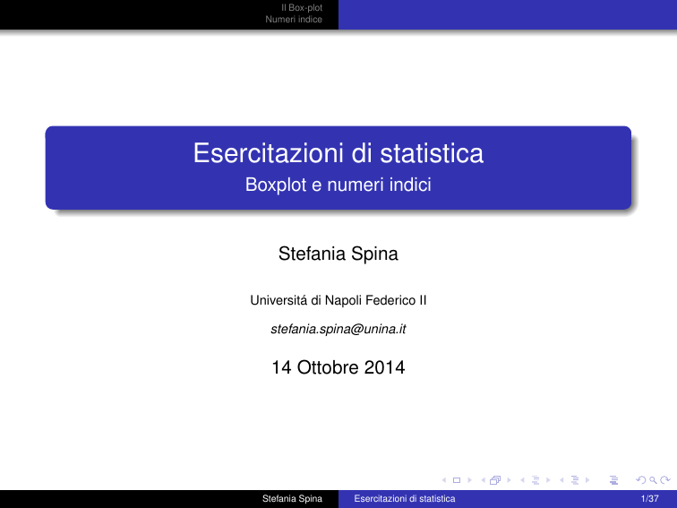The height and width of the screenshot is (508, 677).
Task: Click the author name 'Stefania Spina' on slide
Action: (x=338, y=254)
